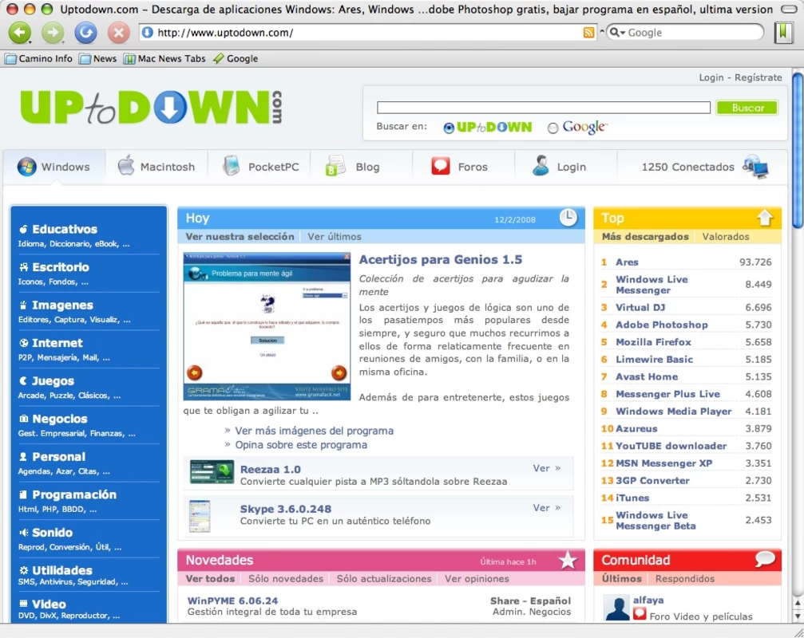Select the Sólo novedades tab
The height and width of the screenshot is (638, 804).
(286, 579)
